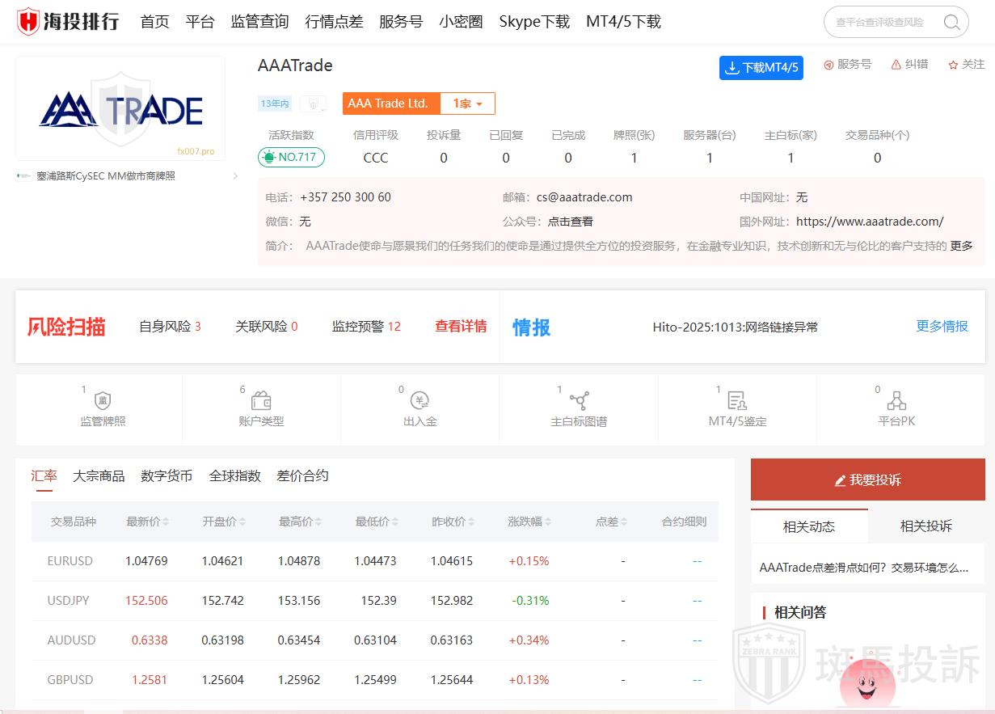This screenshot has height=714, width=995.
Task: Open the 监管牌照 license icon
Action: tap(103, 401)
